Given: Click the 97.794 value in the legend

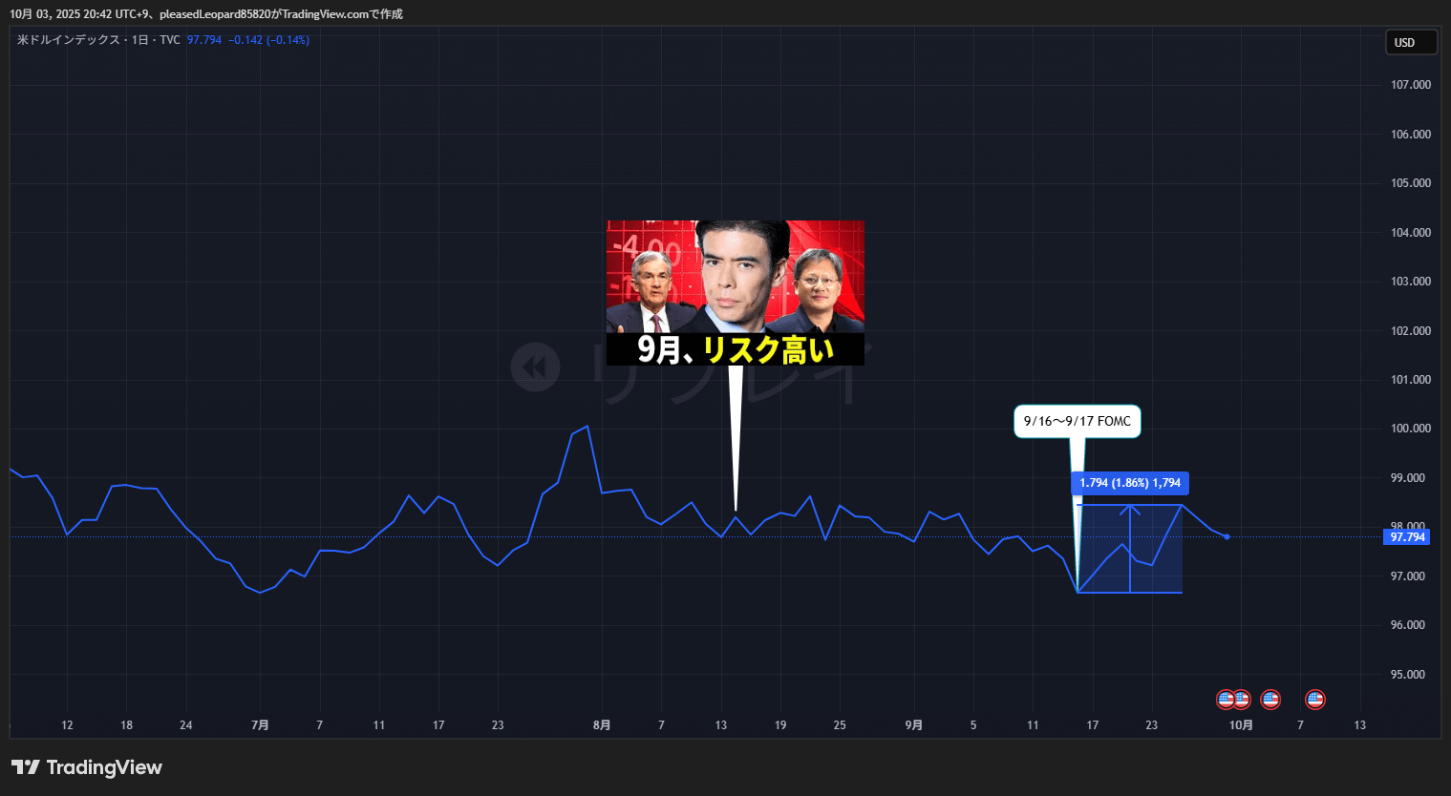Looking at the screenshot, I should click(x=203, y=40).
